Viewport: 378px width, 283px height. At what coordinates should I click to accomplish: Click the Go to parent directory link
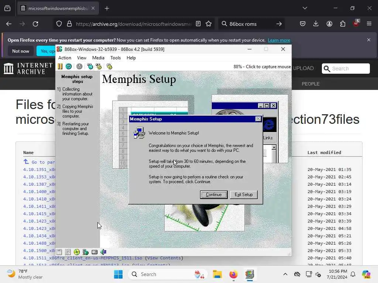(39, 162)
